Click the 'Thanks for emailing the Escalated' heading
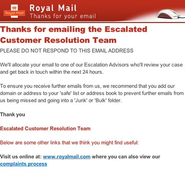 tap(74, 29)
